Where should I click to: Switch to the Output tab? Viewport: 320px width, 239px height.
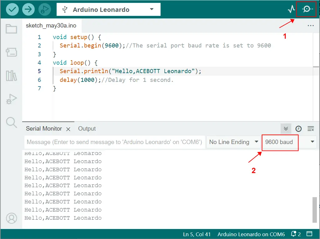click(87, 129)
